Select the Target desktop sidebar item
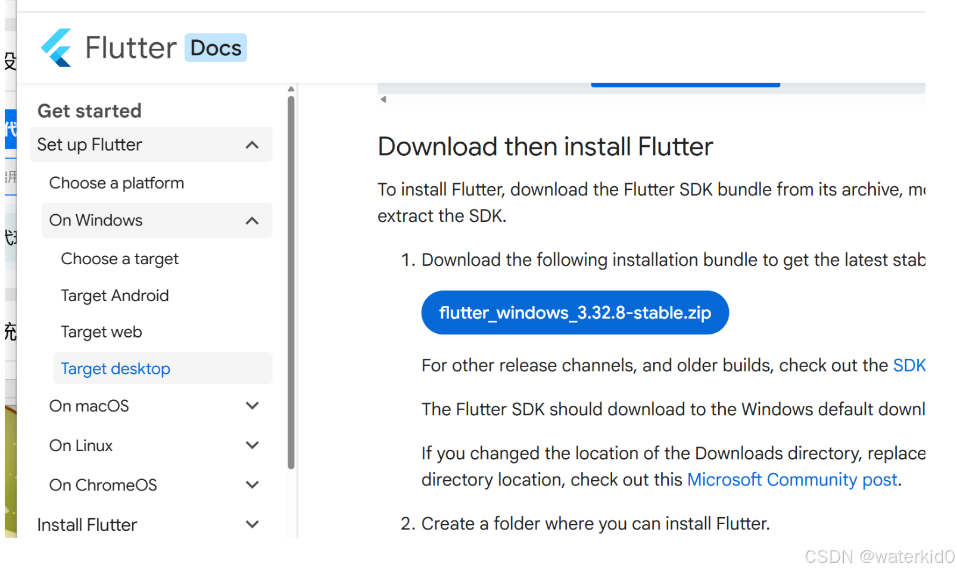 pyautogui.click(x=163, y=369)
